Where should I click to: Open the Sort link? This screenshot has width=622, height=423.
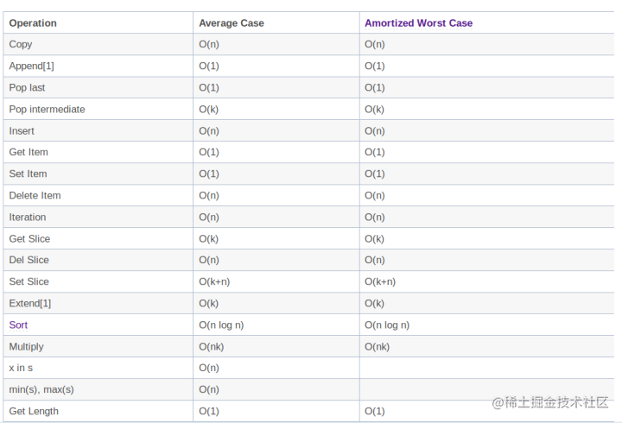(x=18, y=325)
